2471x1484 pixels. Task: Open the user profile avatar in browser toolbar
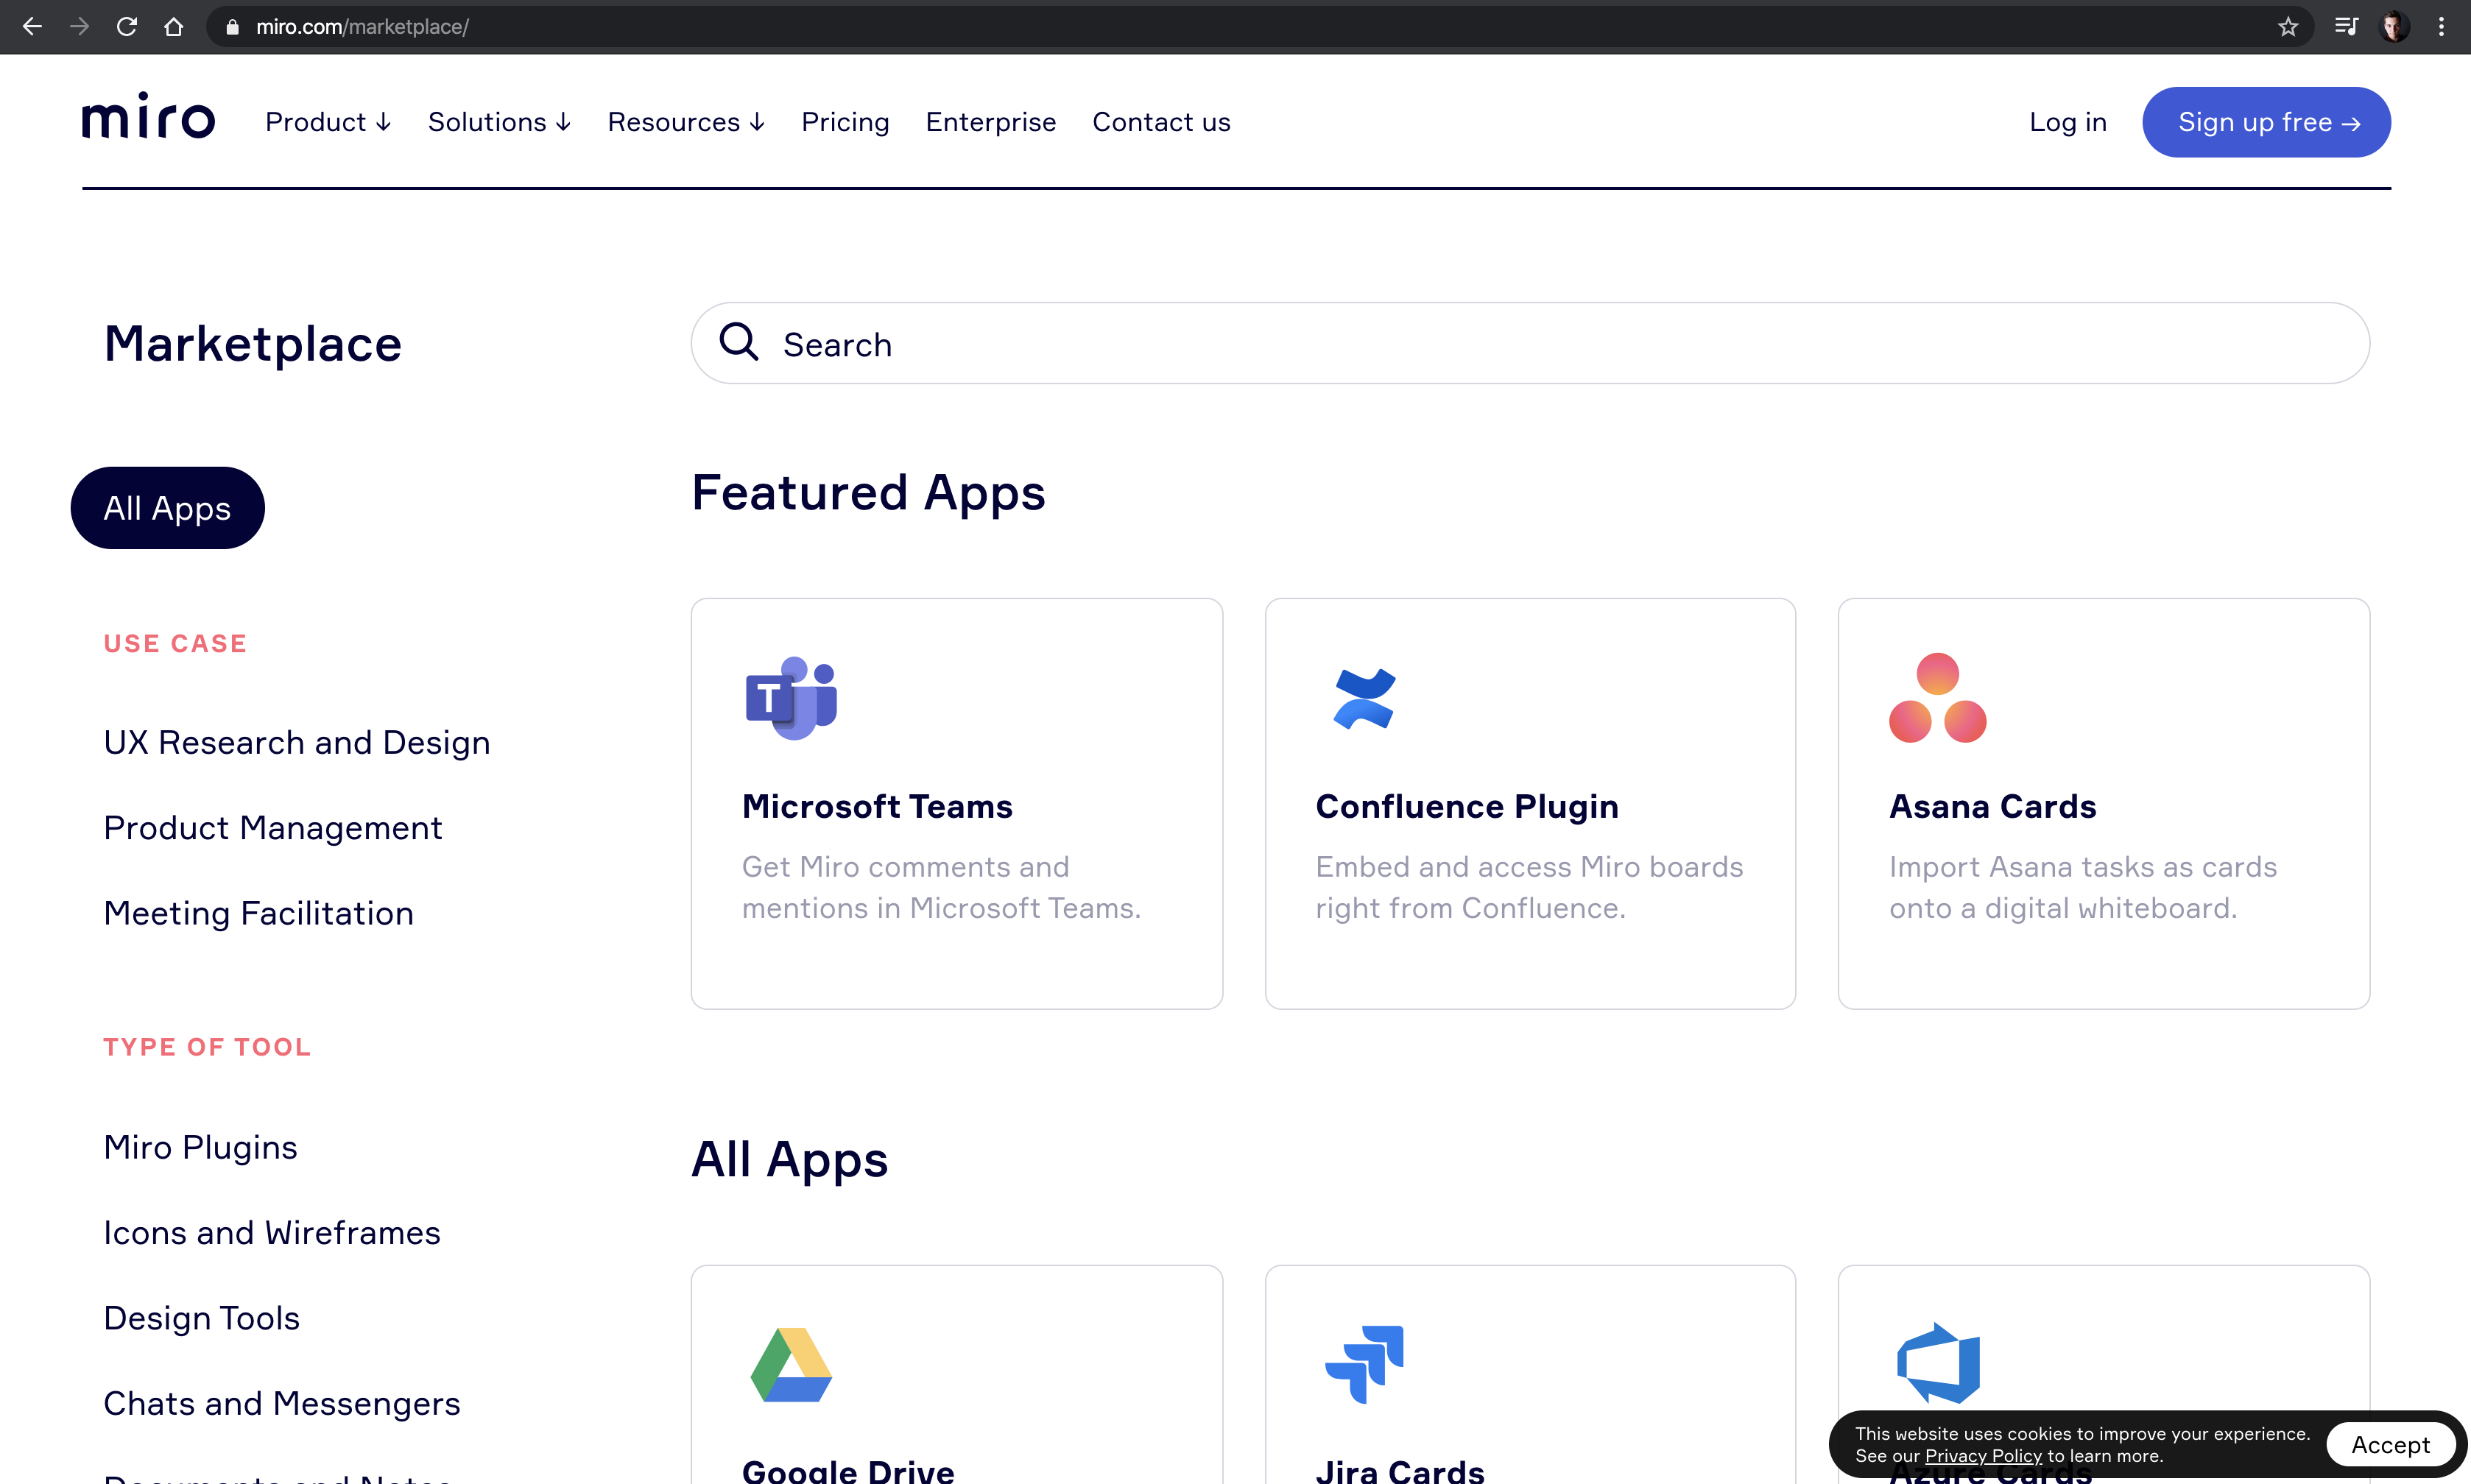click(2394, 27)
